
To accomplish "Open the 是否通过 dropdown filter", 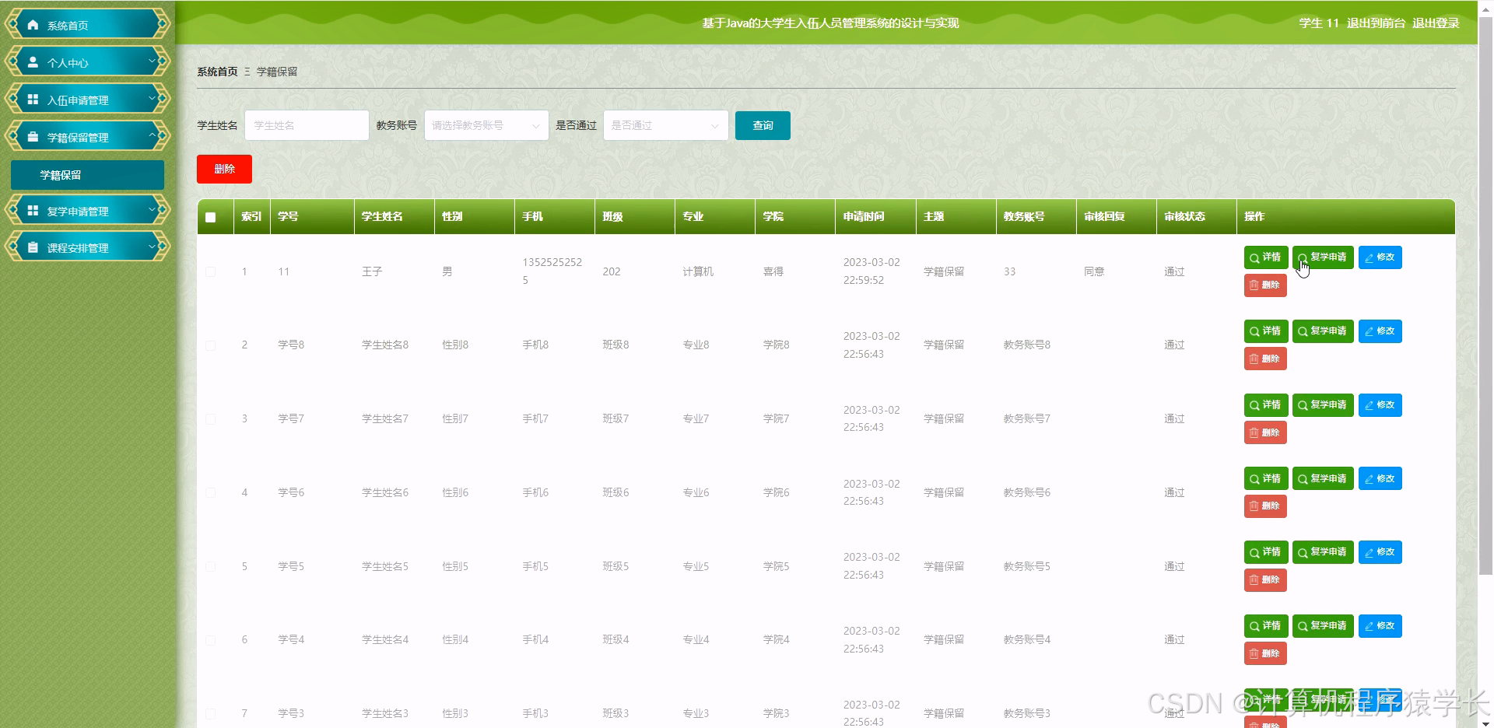I will (665, 125).
